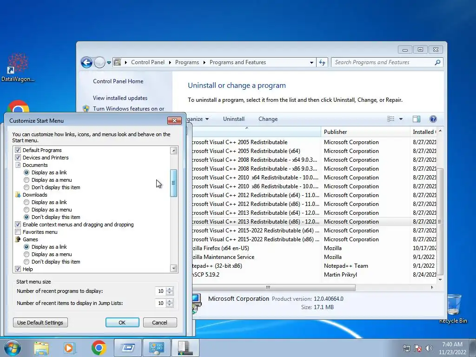Increase recent items in Jump Lists

(170, 301)
